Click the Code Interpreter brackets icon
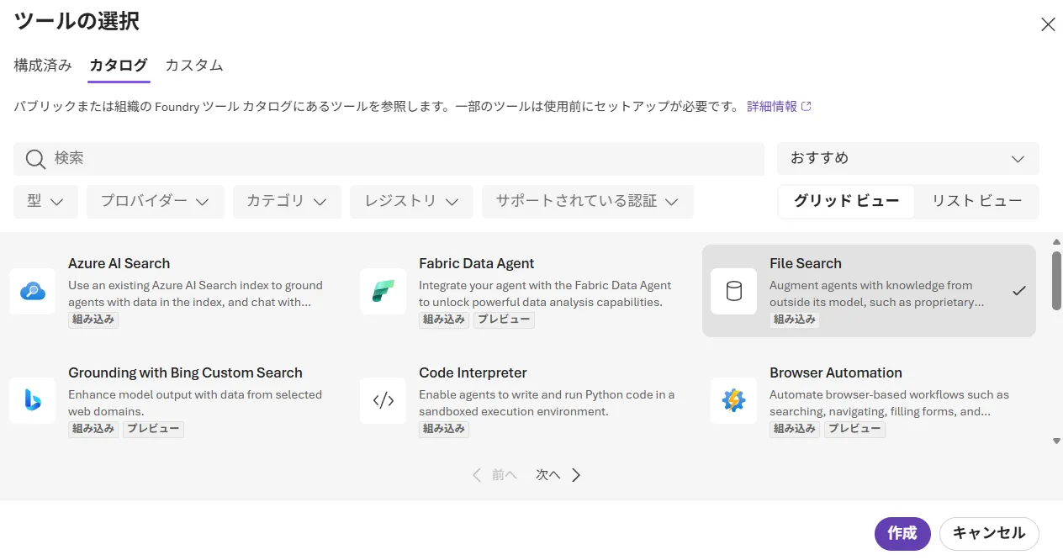This screenshot has width=1063, height=560. point(383,400)
